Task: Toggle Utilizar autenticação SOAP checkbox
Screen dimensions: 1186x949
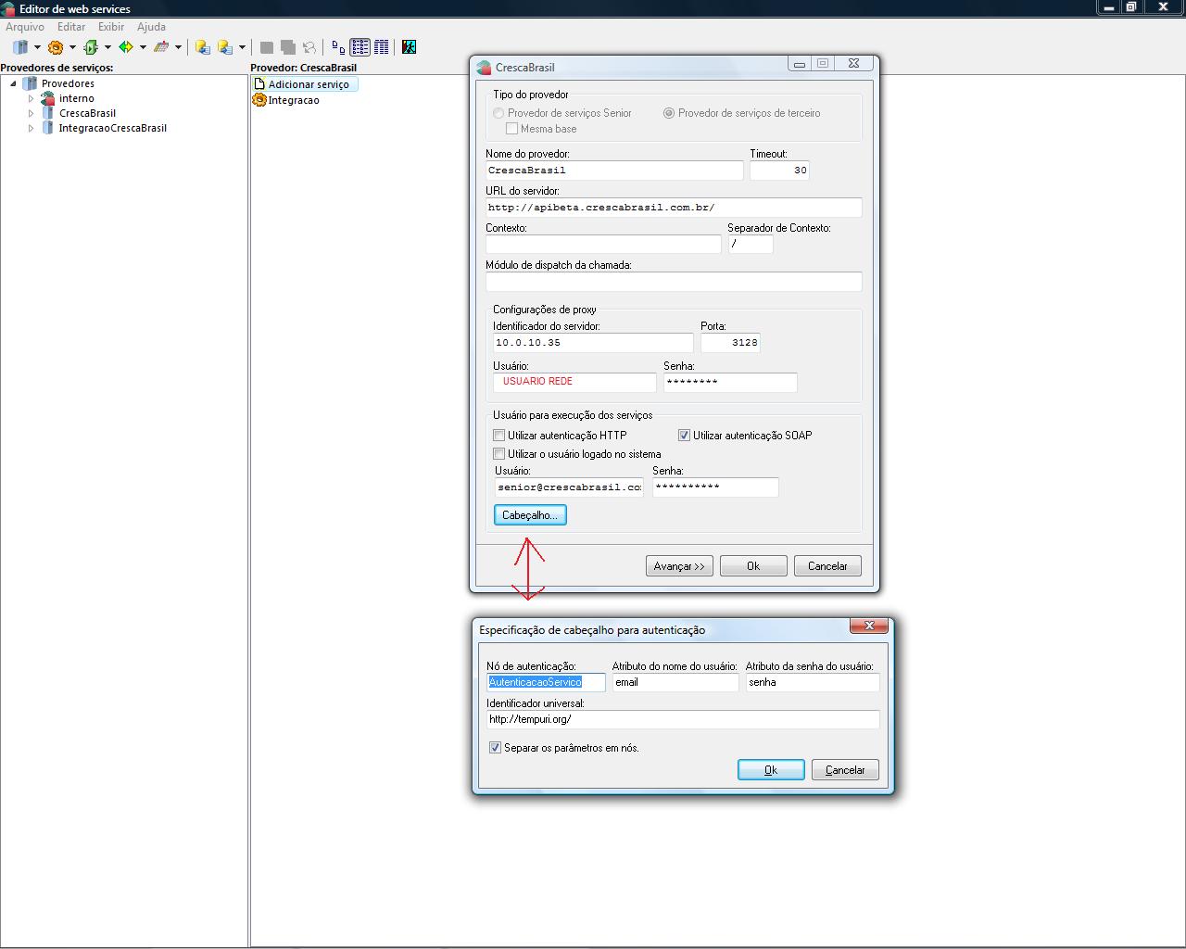Action: (685, 436)
